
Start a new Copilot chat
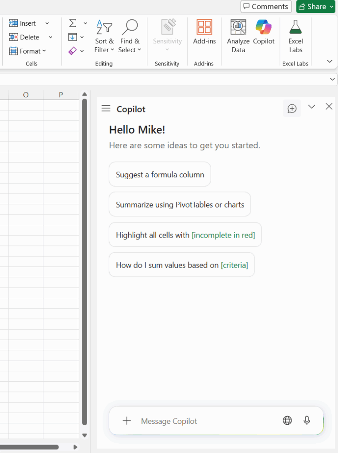292,108
